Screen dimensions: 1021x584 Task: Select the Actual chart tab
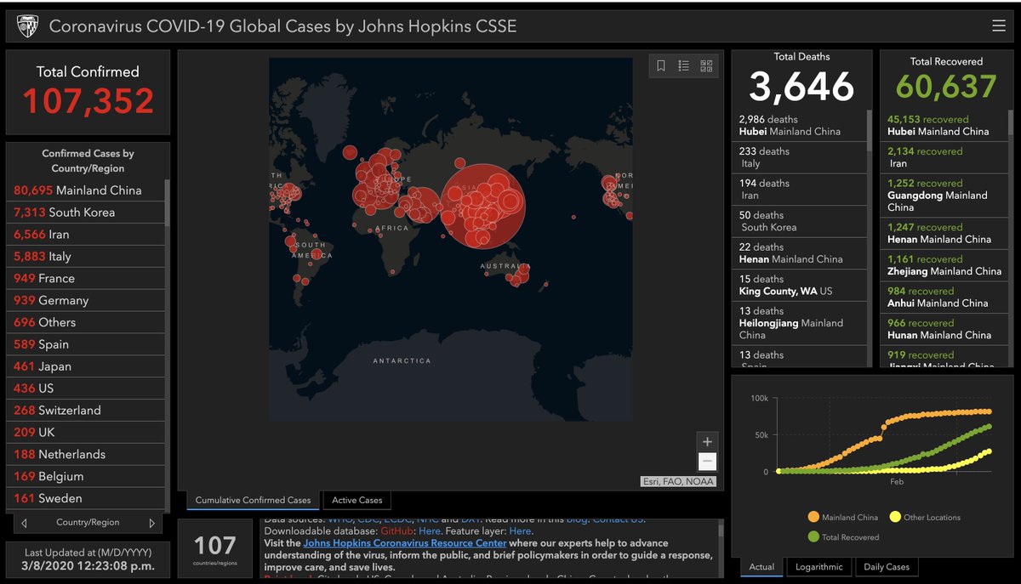click(x=761, y=567)
